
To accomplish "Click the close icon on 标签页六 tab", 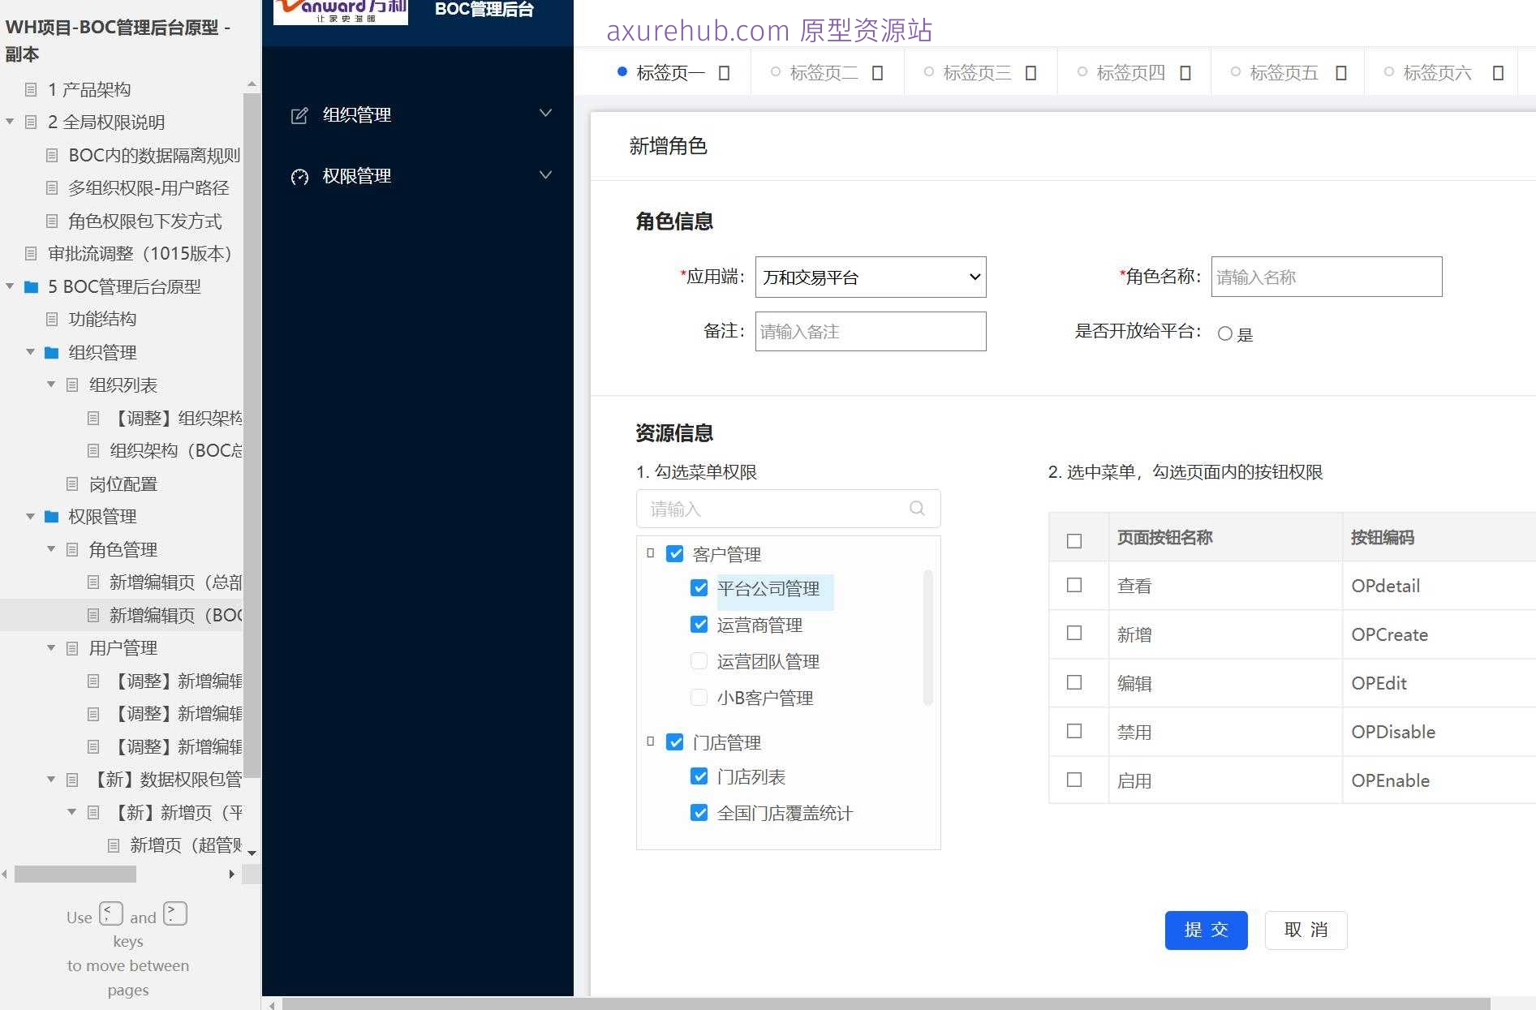I will (x=1497, y=72).
